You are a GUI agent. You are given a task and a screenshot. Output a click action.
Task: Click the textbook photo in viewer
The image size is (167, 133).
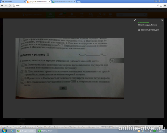(70, 68)
